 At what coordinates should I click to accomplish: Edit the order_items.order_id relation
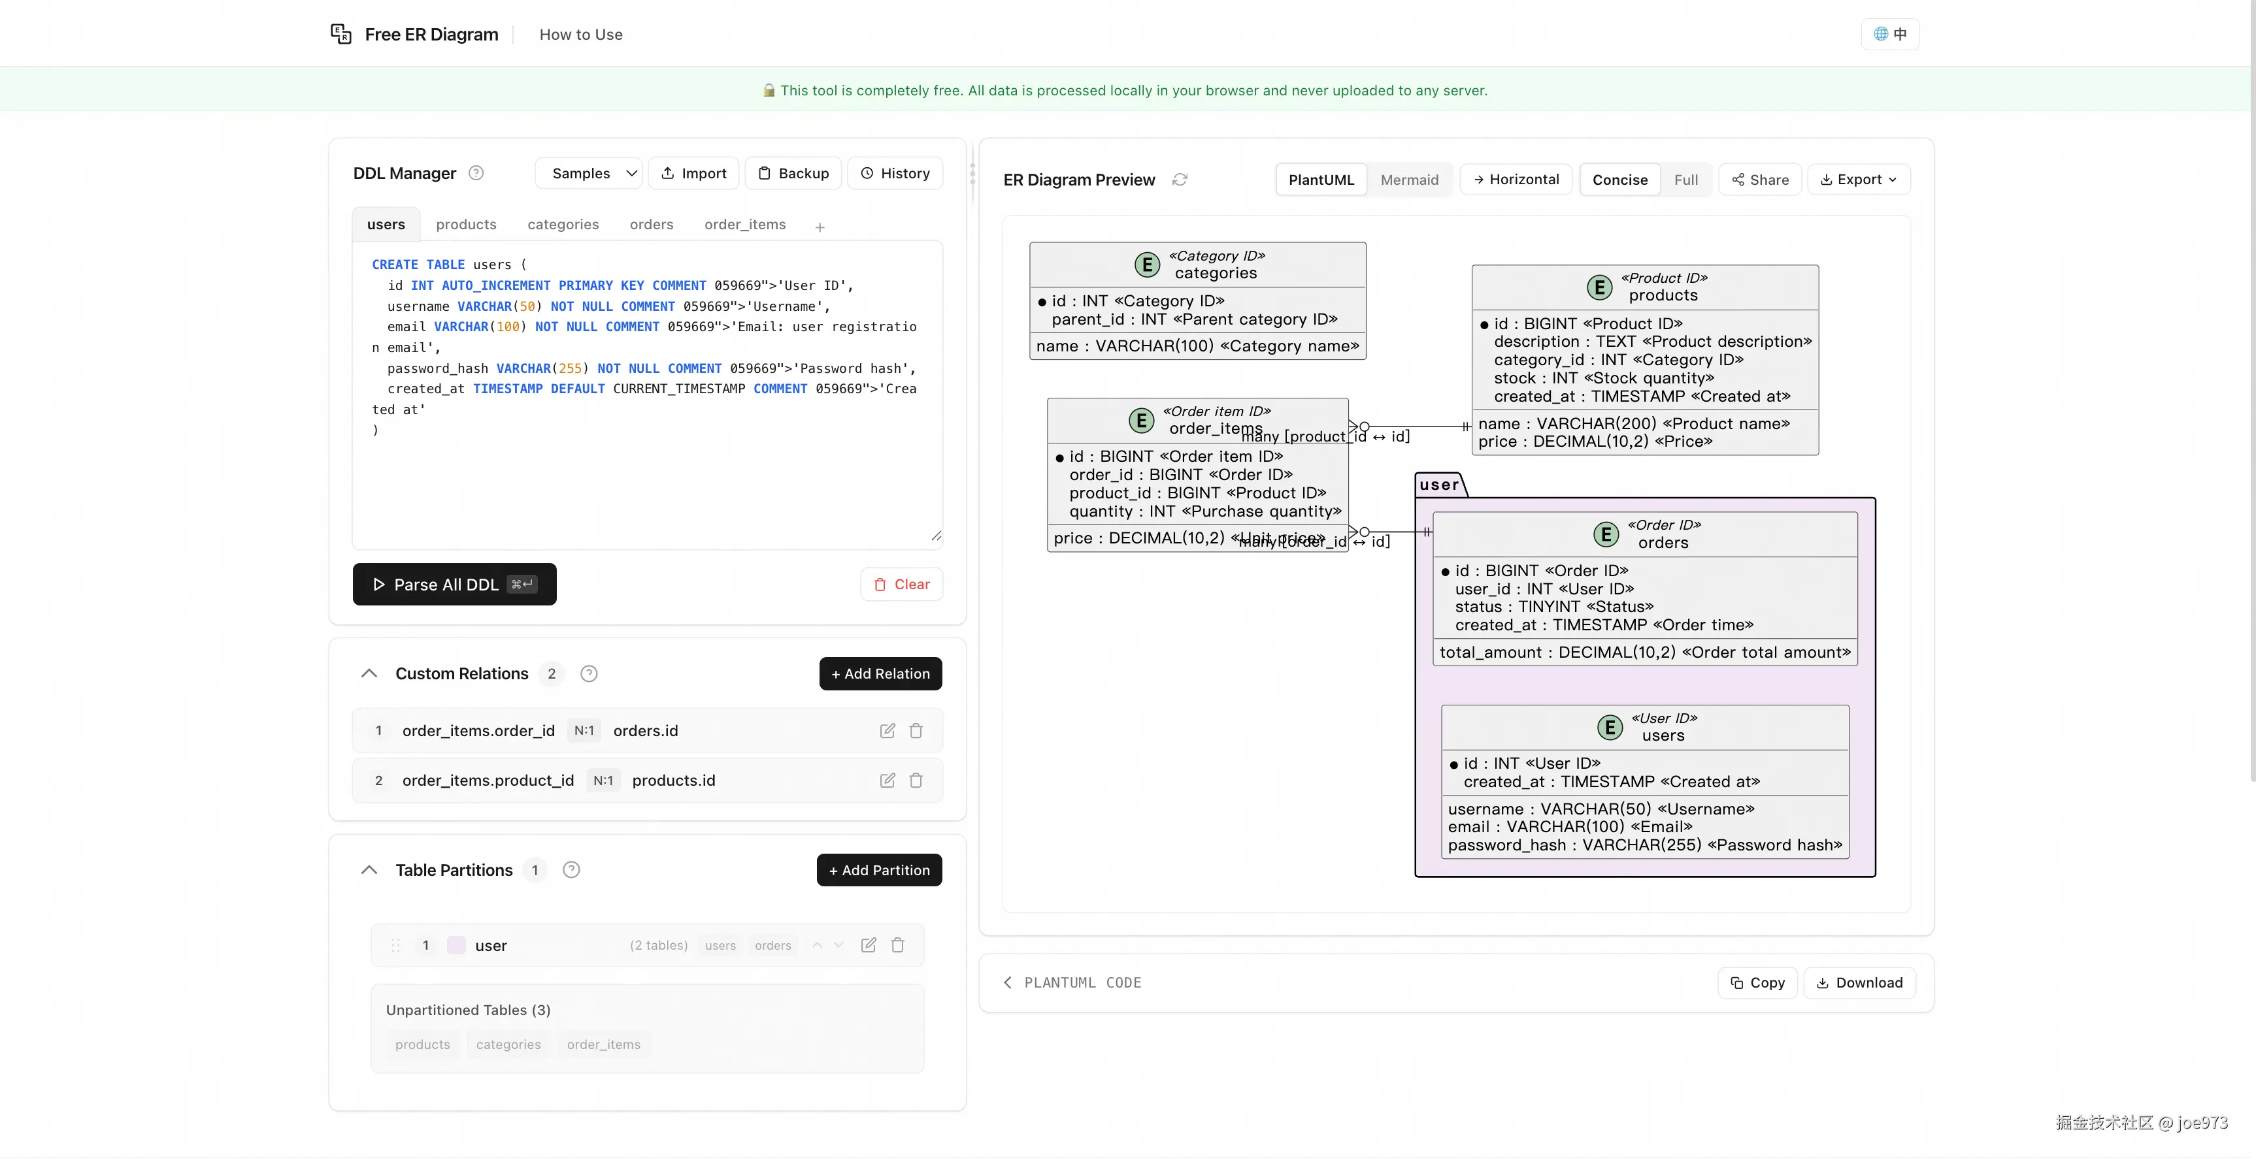point(887,730)
